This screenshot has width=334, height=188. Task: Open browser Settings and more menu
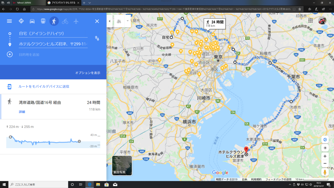point(330,9)
